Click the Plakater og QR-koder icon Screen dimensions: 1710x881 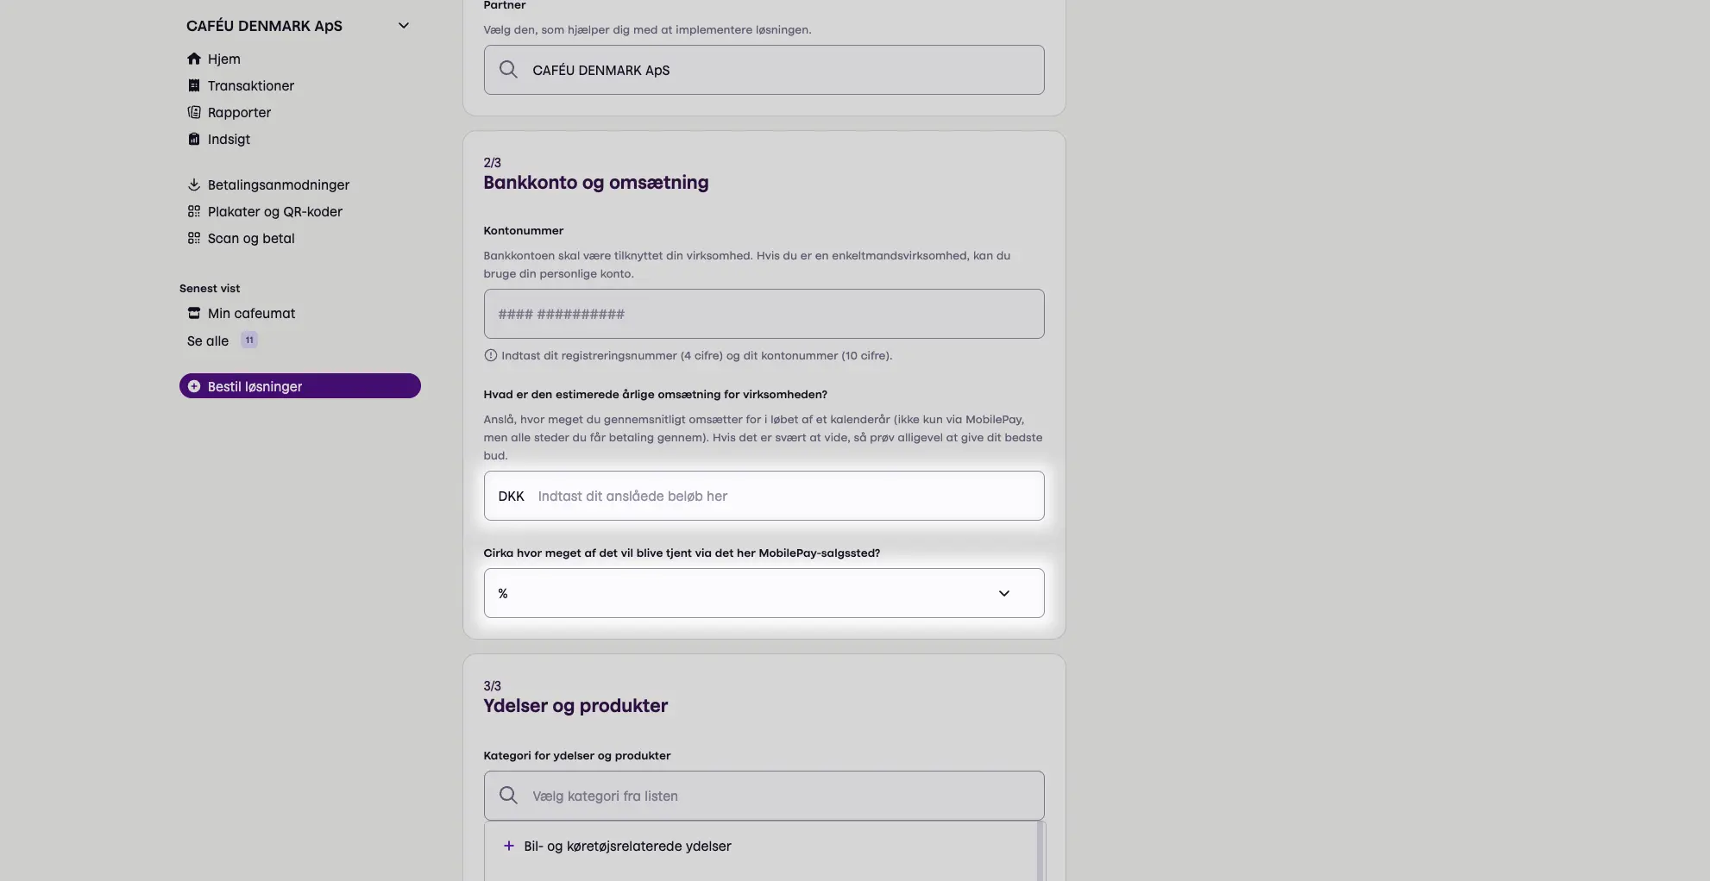pyautogui.click(x=194, y=211)
